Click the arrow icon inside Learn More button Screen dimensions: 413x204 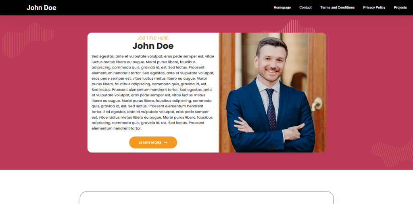tap(166, 142)
